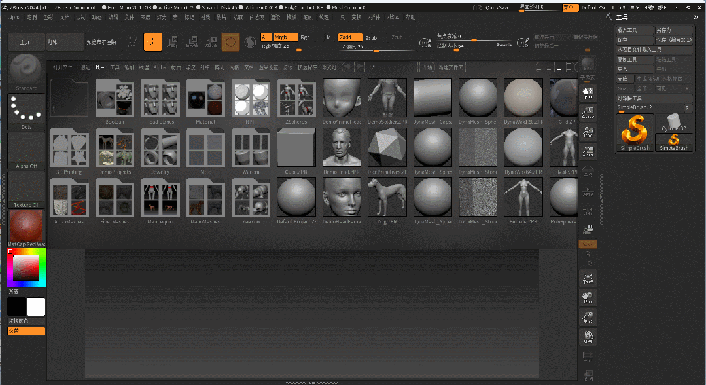Click the Rotate icon near the bottom of the right shelf
This screenshot has width=706, height=385.
point(588,337)
